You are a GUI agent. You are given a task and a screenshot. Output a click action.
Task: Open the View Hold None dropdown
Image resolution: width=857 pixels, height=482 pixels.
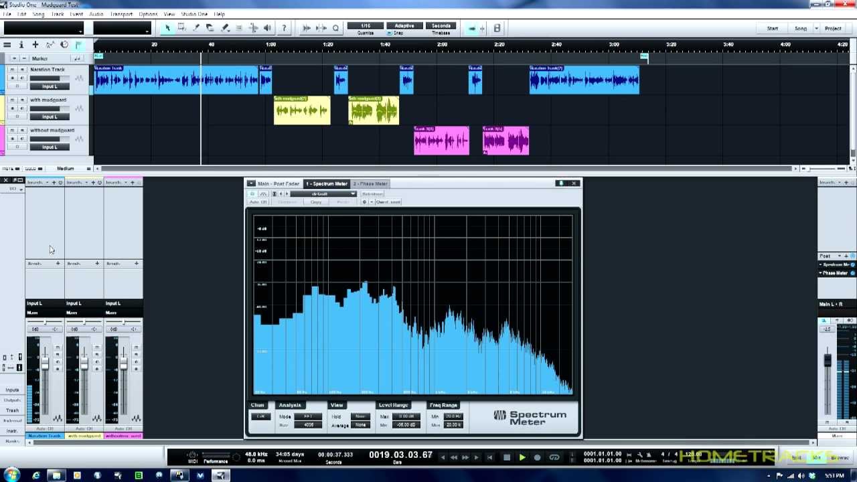[x=360, y=416]
